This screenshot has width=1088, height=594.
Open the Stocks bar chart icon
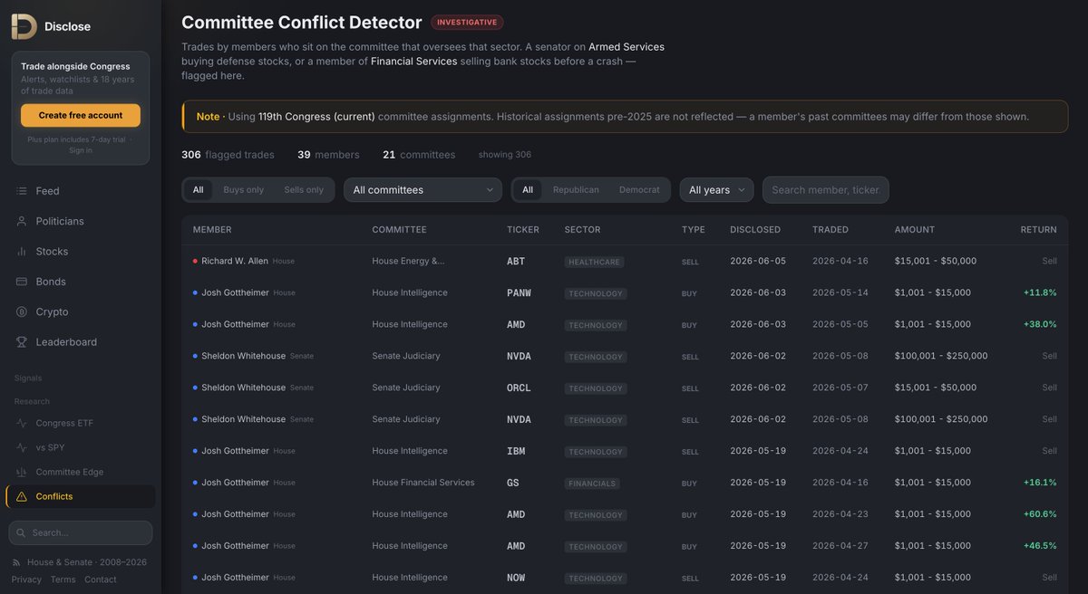point(22,252)
